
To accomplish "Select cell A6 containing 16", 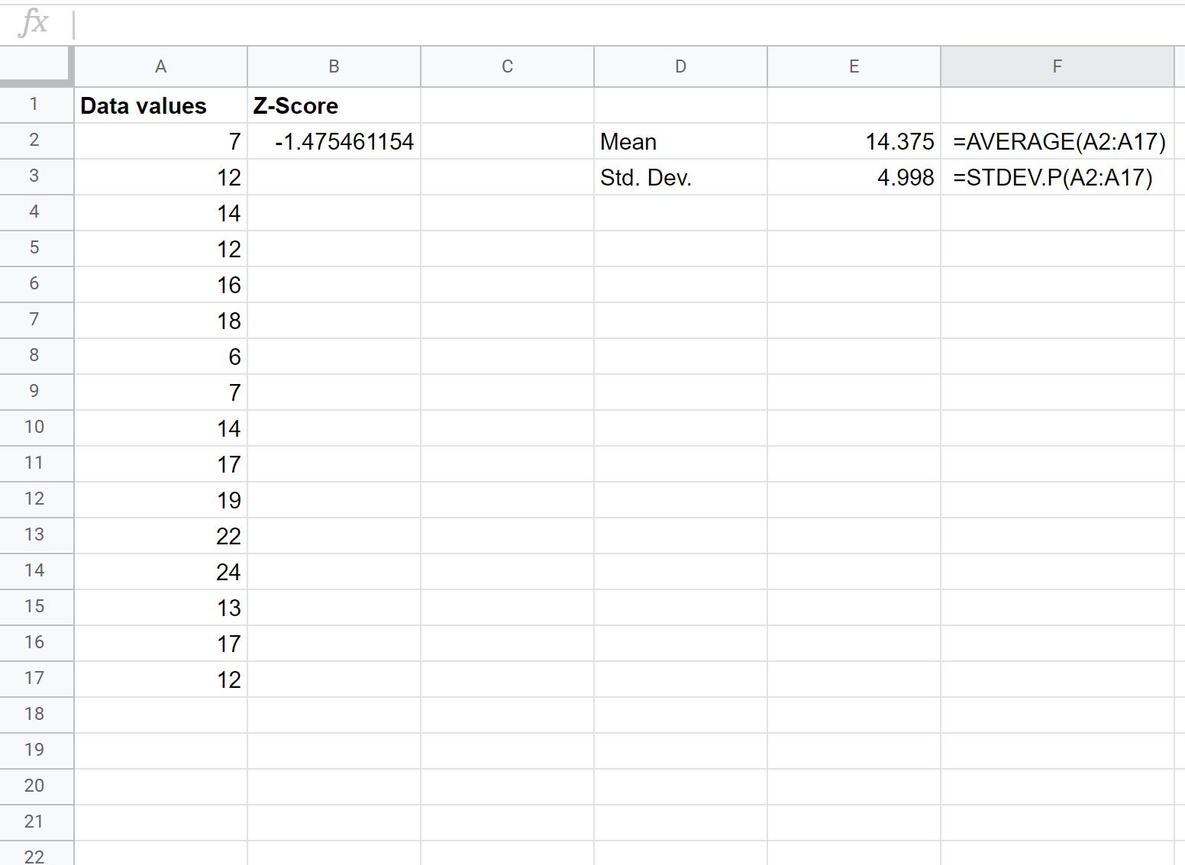I will coord(161,285).
